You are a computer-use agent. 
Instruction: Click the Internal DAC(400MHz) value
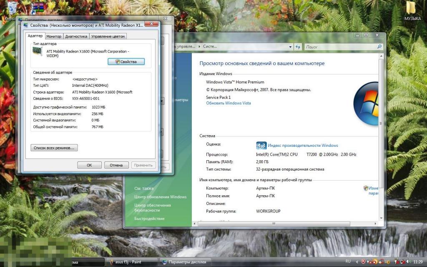tap(90, 86)
